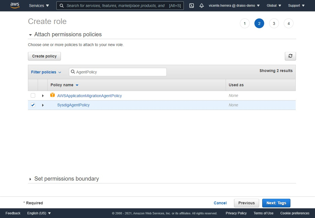Expand the SysdigAgentPolicy row details
Screen dimensions: 315x218
pos(43,105)
